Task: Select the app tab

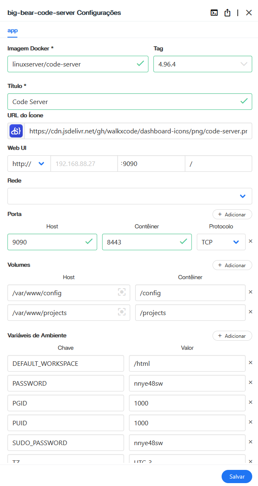Action: click(x=12, y=31)
